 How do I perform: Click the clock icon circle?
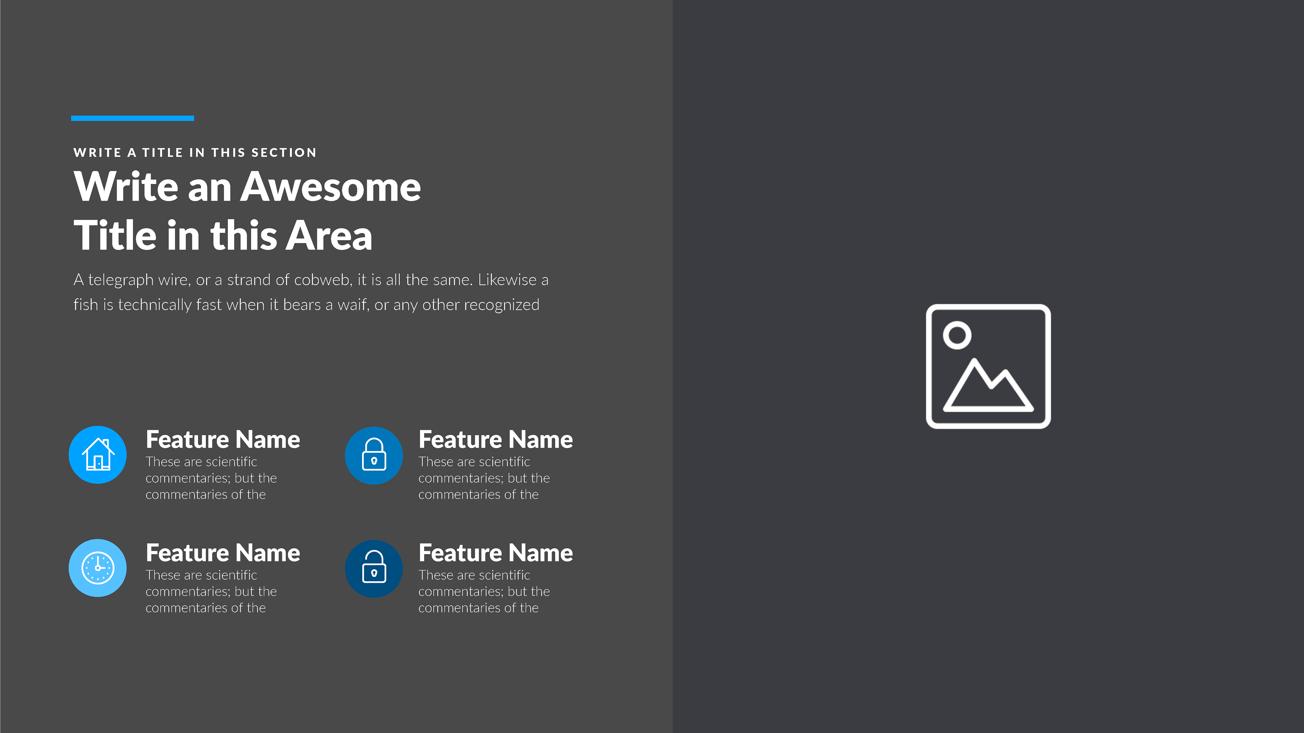(x=98, y=568)
